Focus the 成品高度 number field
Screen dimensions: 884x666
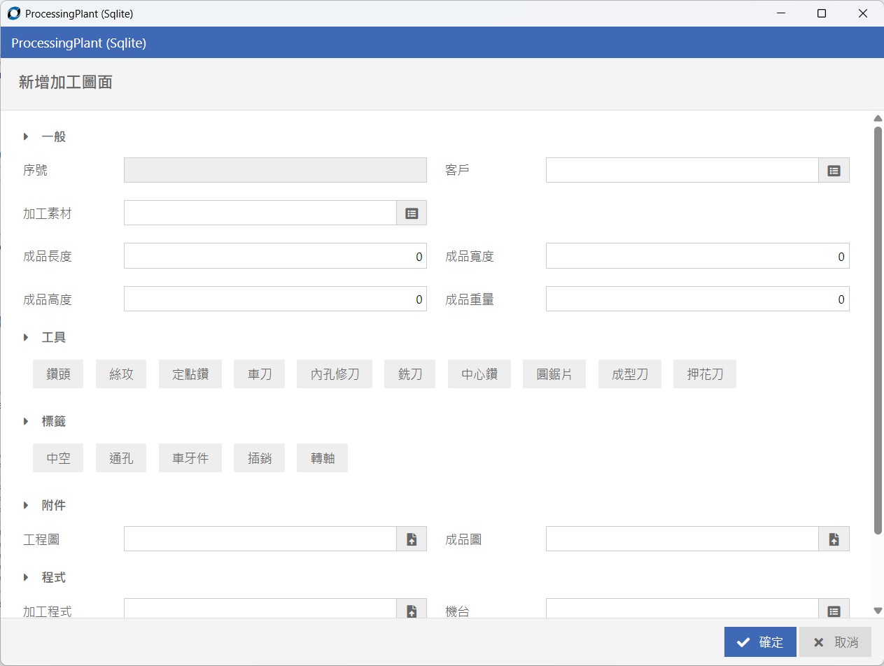[x=275, y=299]
